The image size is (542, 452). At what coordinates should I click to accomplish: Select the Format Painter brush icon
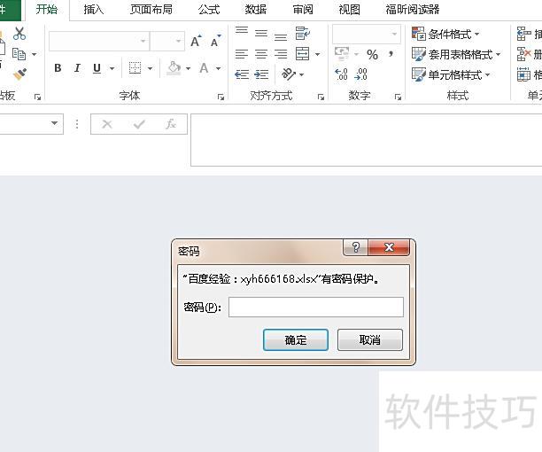(x=19, y=74)
